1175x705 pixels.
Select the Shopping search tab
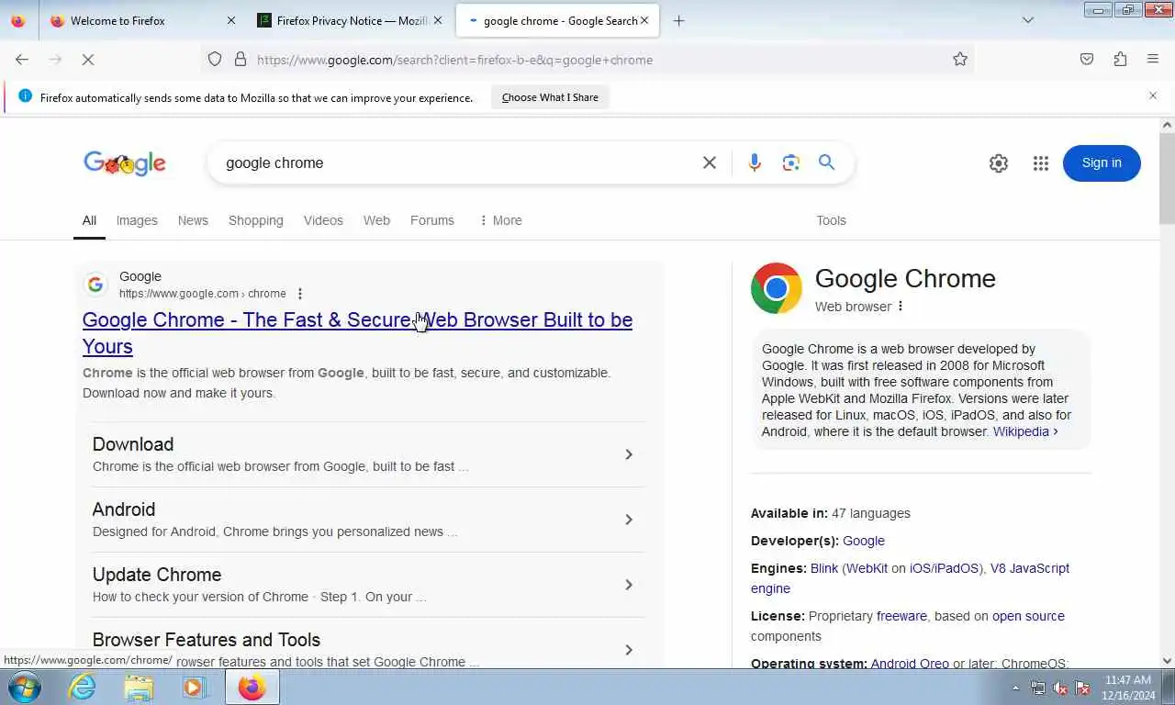(256, 220)
